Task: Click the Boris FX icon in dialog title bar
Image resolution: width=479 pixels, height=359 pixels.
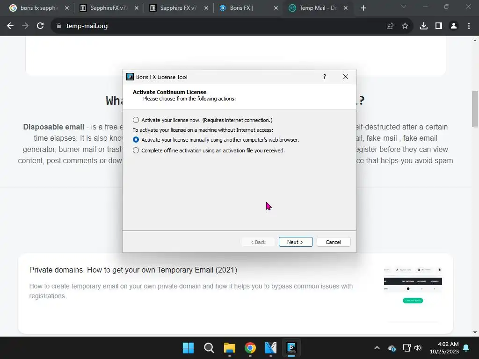Action: (x=130, y=77)
